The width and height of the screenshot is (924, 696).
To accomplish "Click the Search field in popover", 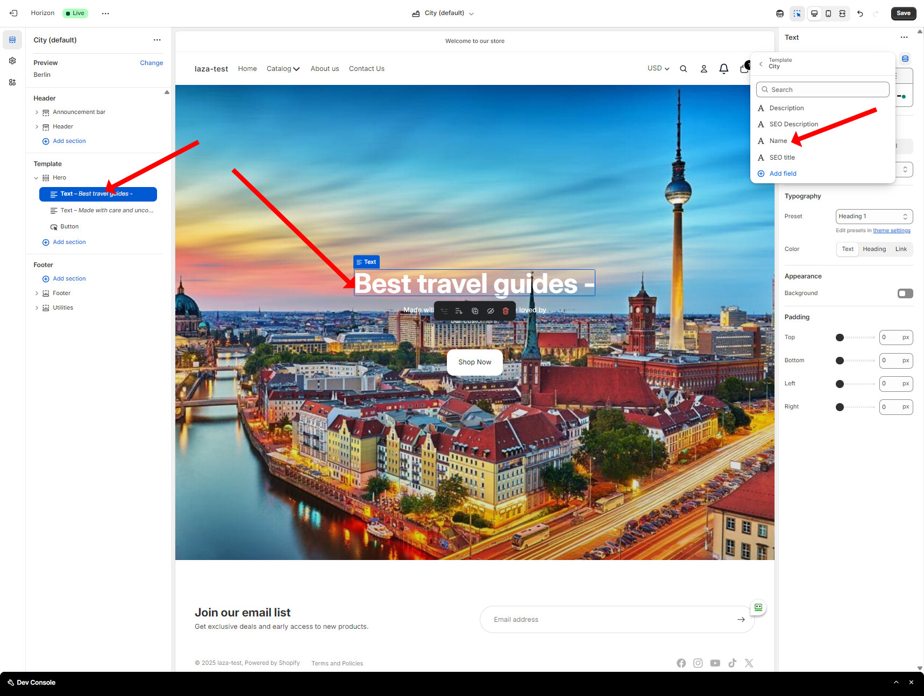I will tap(823, 90).
